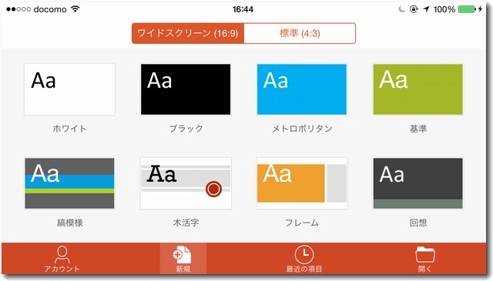Choose the orange フレーム theme thumbnail

click(302, 183)
